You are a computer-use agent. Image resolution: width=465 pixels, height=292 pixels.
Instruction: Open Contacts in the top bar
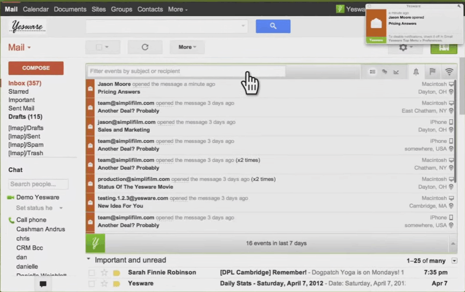click(x=150, y=10)
